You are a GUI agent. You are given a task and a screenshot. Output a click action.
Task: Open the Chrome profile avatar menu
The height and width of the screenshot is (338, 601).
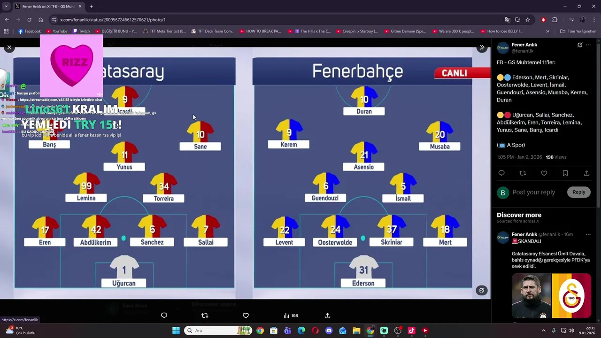click(x=583, y=20)
